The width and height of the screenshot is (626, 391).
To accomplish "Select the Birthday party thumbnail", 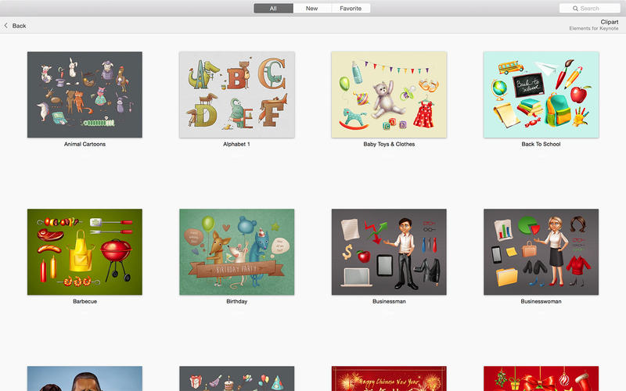I will coord(236,252).
